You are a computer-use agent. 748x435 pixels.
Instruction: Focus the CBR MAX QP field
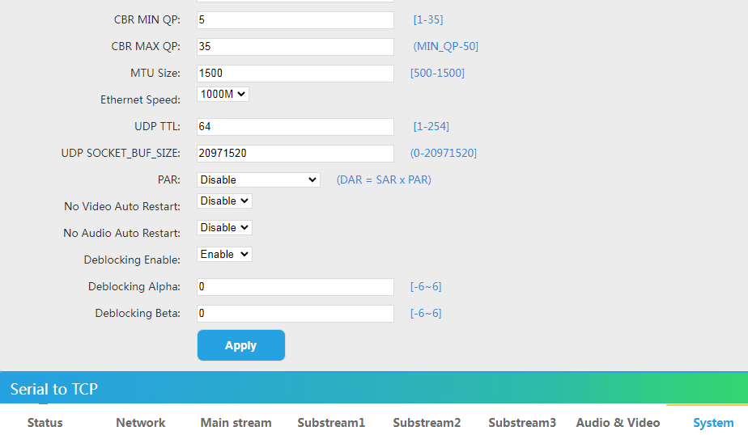295,47
